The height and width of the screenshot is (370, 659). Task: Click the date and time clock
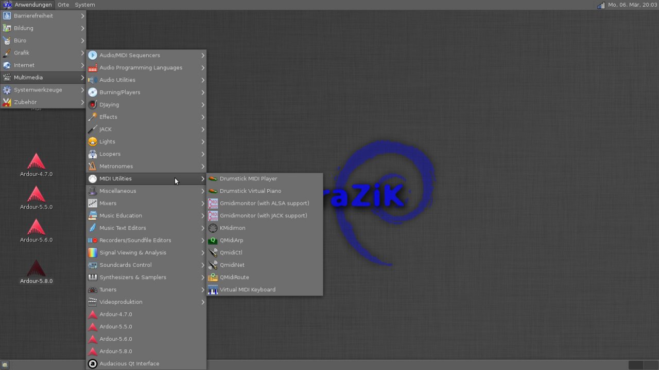pyautogui.click(x=632, y=5)
